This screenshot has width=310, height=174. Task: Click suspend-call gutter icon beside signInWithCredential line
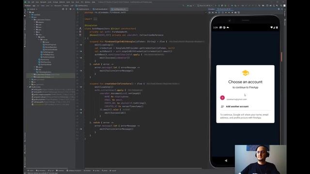(81, 51)
